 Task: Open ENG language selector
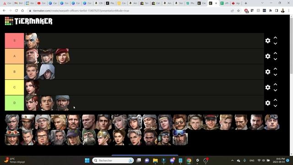[252, 160]
